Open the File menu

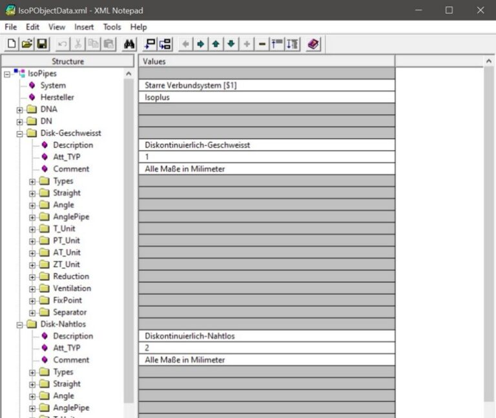point(11,27)
